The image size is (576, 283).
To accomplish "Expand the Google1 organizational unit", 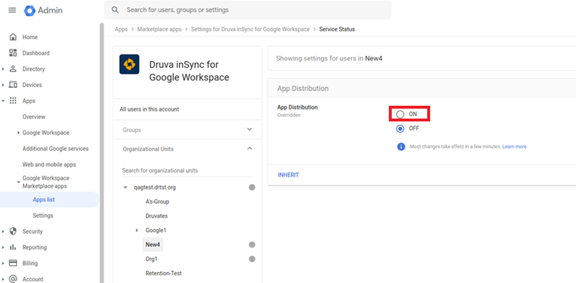I will (x=137, y=230).
